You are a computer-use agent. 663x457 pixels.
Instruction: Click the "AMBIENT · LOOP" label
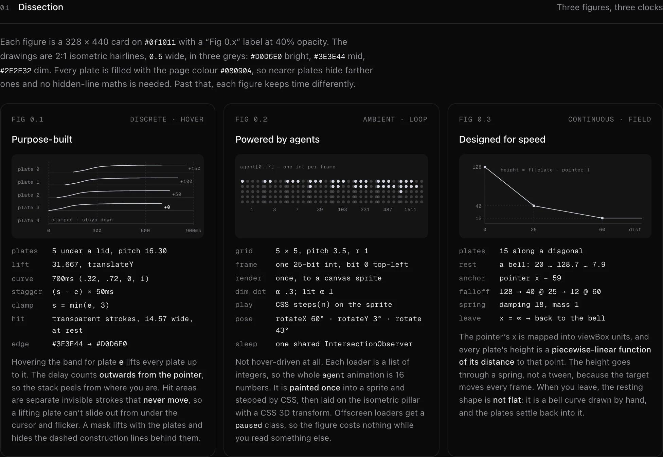pos(395,119)
